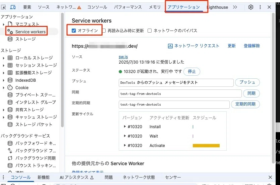Click the プライベート ステート database icon
This screenshot has width=280, height=185.
click(x=10, y=95)
